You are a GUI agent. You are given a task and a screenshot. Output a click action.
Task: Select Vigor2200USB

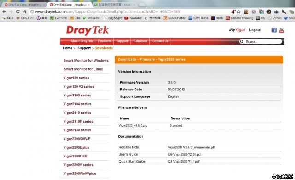75,156
